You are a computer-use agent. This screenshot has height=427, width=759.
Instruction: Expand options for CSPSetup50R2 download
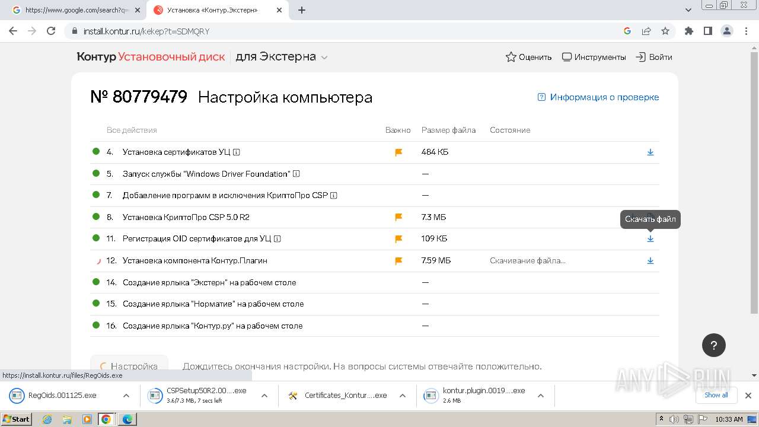264,396
